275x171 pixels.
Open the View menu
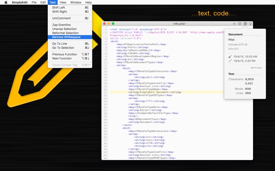point(63,2)
